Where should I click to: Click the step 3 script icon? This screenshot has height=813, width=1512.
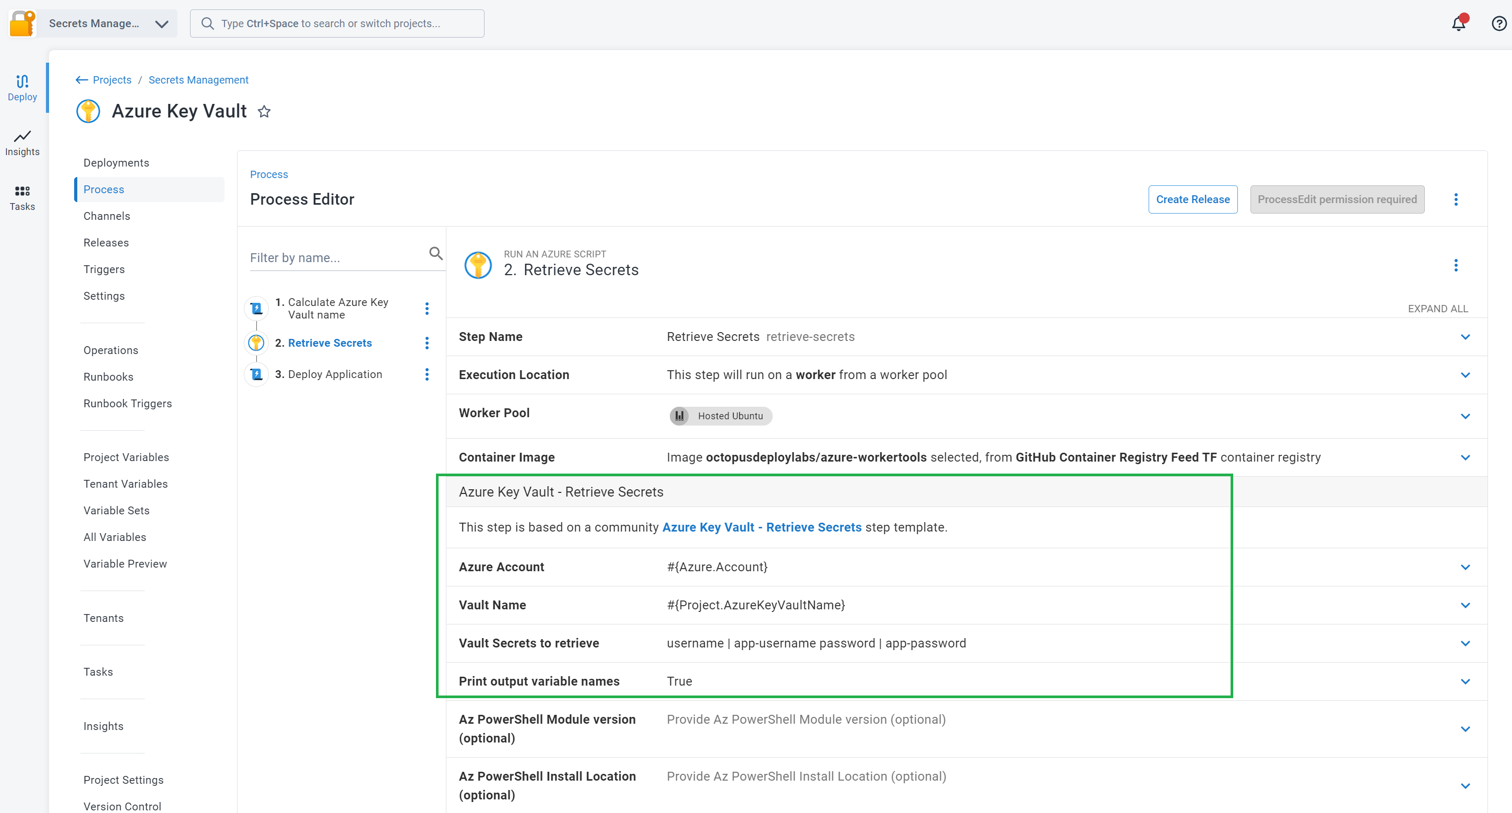pyautogui.click(x=256, y=374)
